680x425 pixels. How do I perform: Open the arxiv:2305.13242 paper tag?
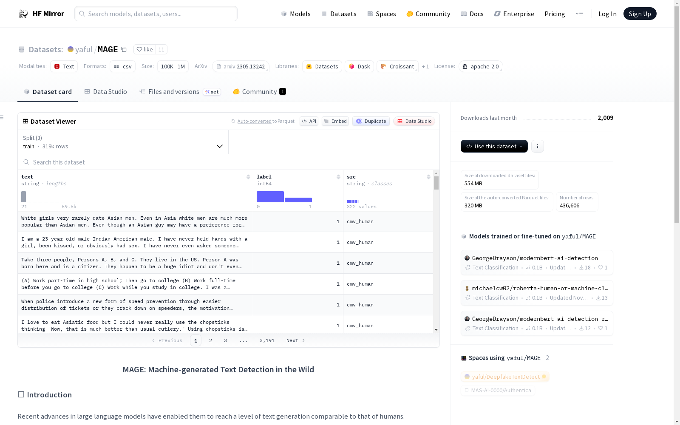(x=241, y=66)
